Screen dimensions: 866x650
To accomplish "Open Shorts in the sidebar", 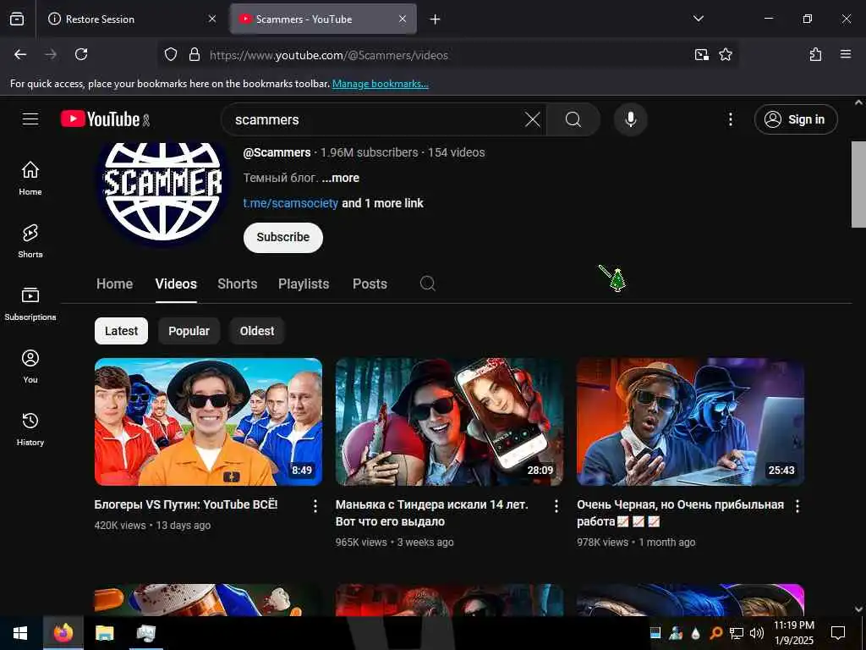I will tap(30, 241).
